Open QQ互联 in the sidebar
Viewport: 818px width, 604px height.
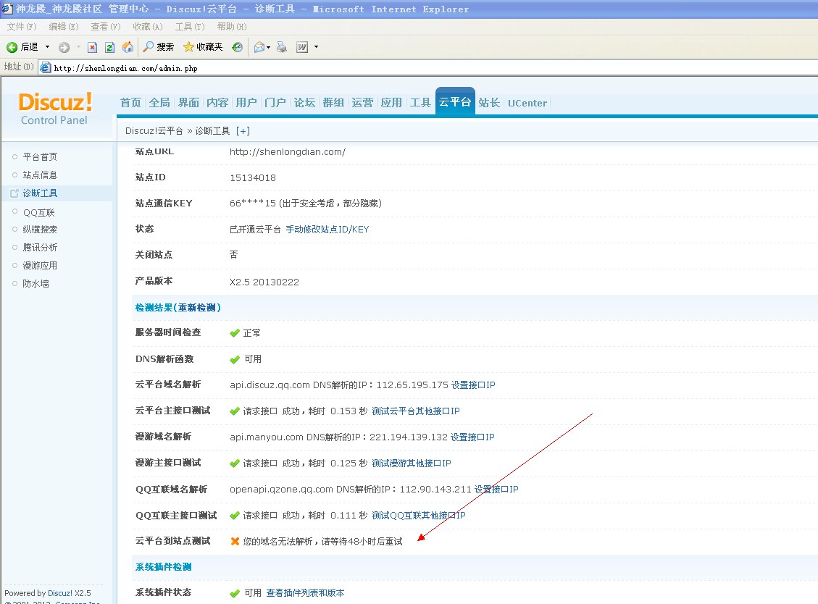38,213
